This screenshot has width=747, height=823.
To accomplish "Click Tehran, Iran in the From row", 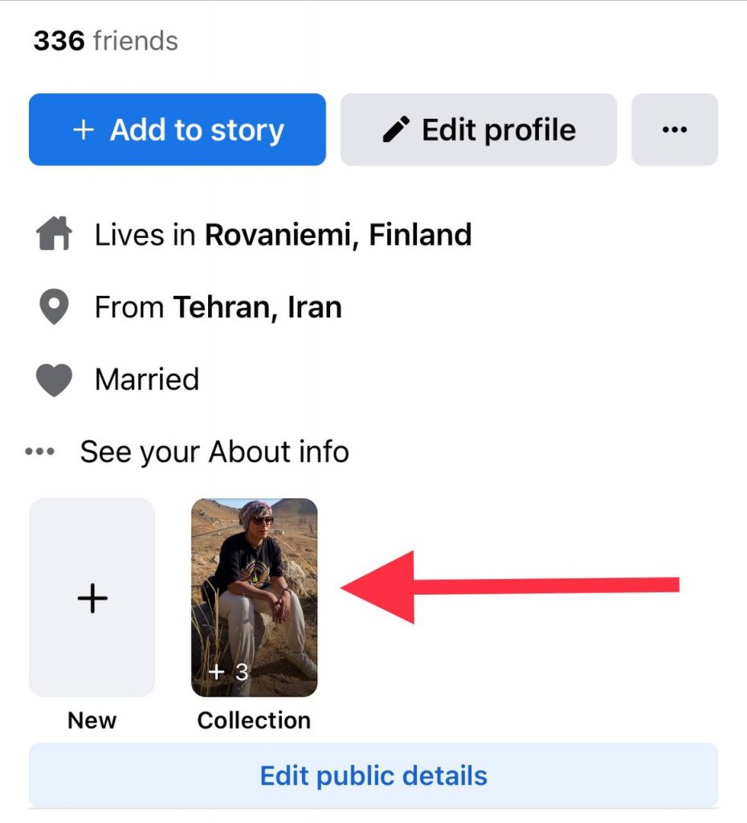I will pos(257,307).
